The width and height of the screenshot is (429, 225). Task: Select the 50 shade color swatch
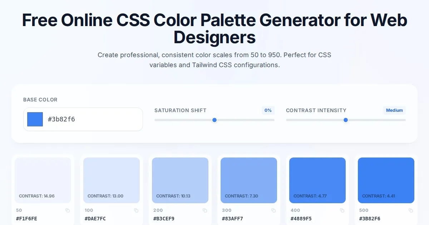[43, 180]
